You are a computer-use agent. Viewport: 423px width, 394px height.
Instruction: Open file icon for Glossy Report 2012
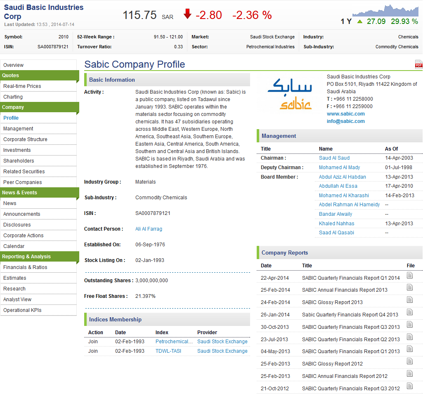[410, 361]
